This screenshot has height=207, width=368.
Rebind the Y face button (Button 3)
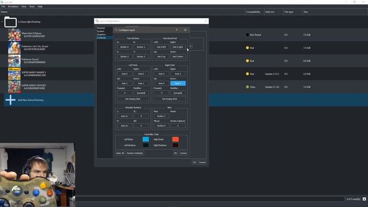(141, 56)
